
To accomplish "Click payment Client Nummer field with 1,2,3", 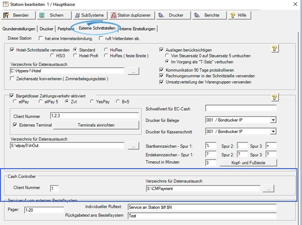I will [x=95, y=116].
